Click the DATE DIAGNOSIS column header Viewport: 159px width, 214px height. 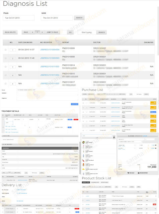[x=25, y=43]
